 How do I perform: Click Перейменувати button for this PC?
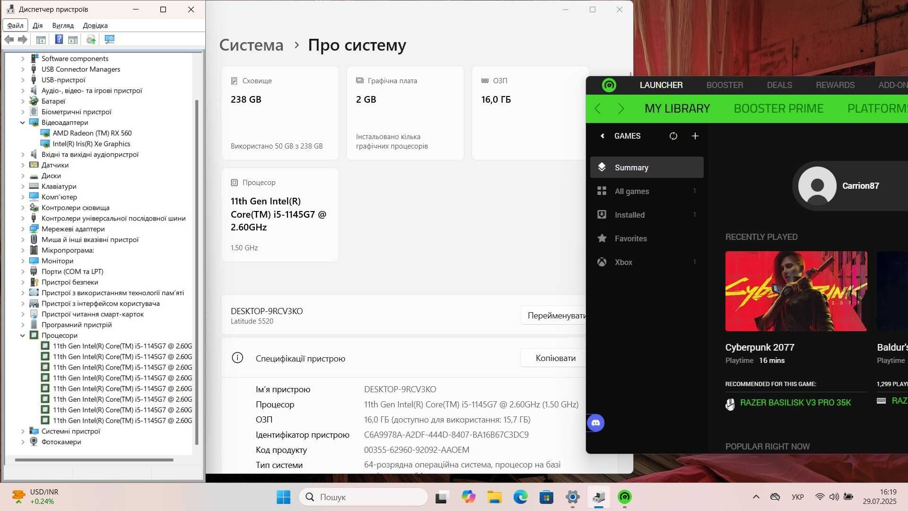pos(554,316)
